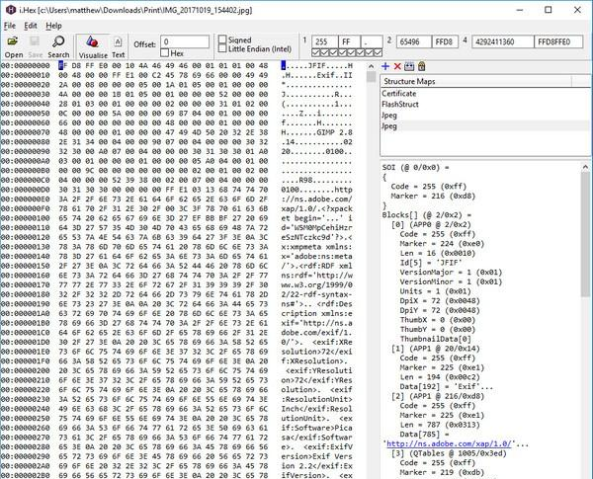Toggle the Visualise view button
The height and width of the screenshot is (479, 593).
93,46
